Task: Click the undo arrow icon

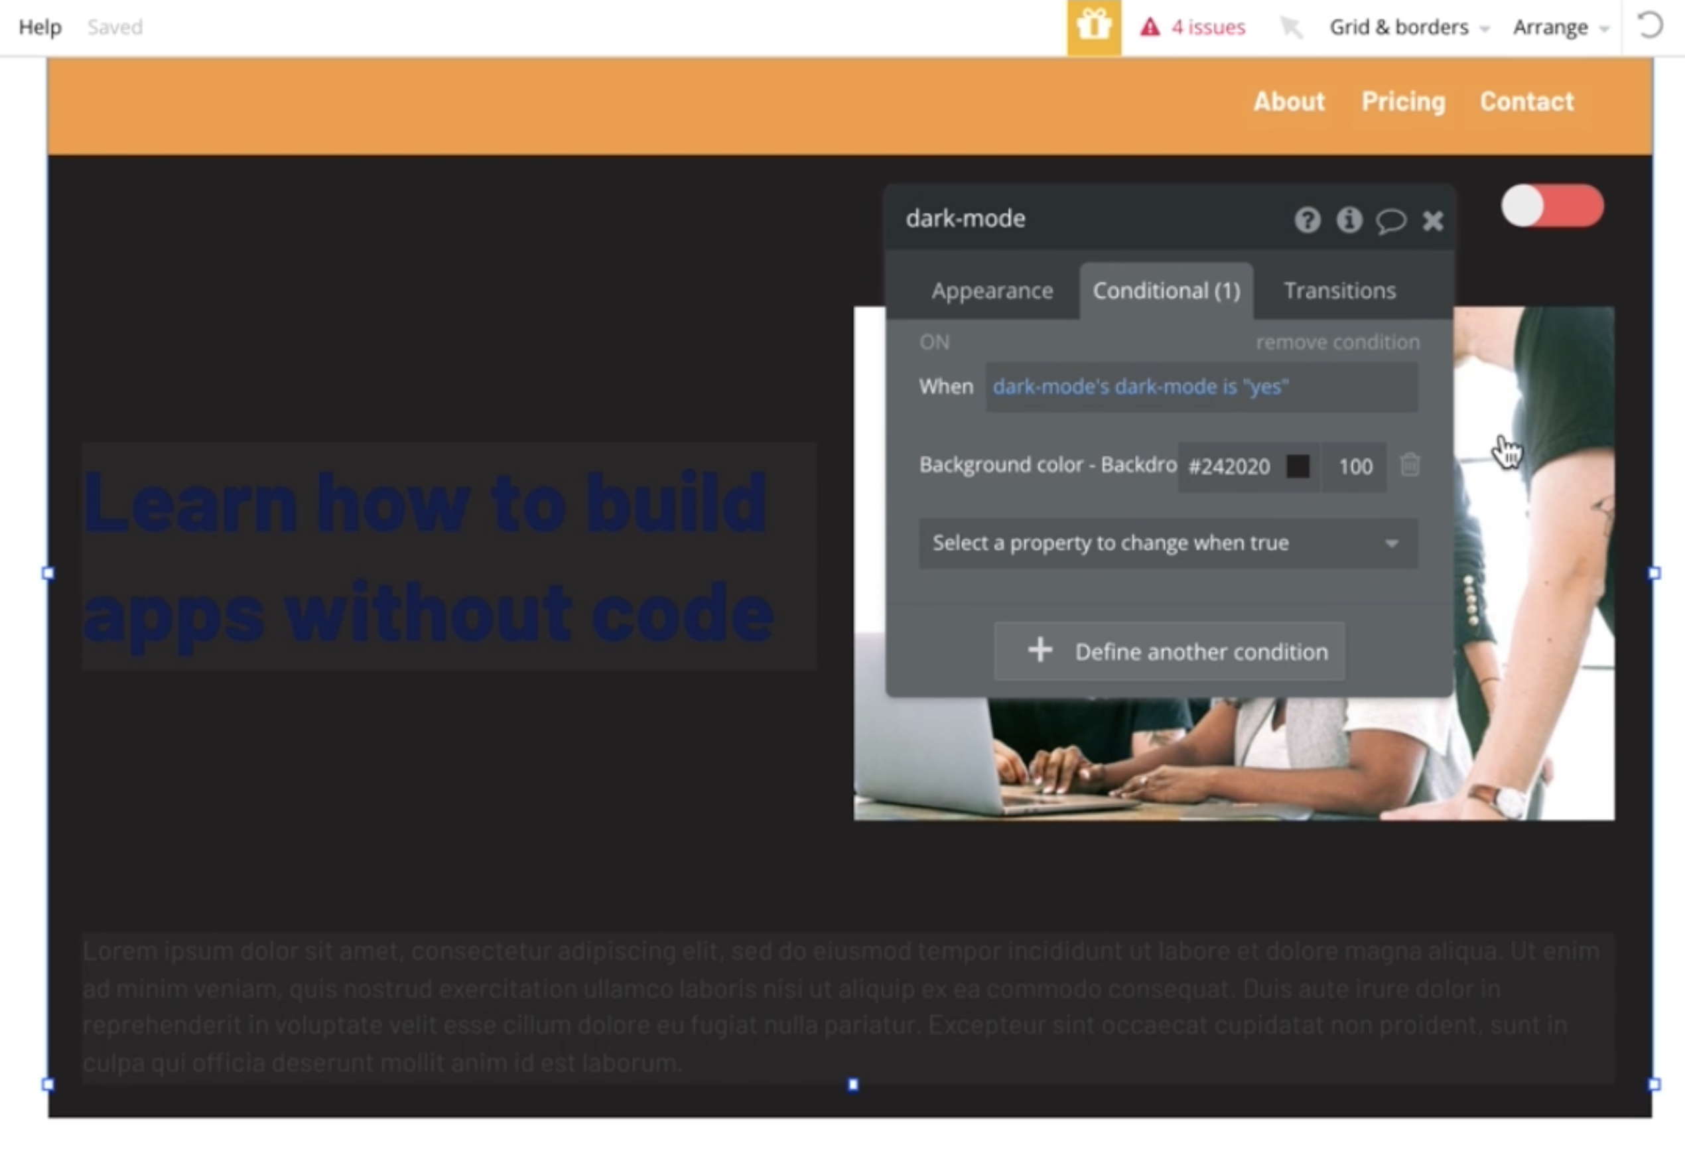Action: [x=1649, y=26]
